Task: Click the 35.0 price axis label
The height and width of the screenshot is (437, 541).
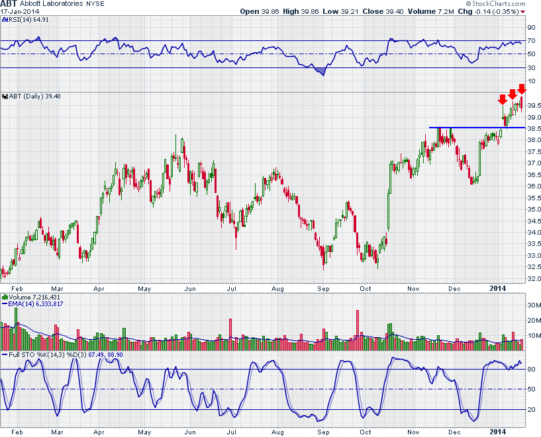Action: click(x=534, y=209)
